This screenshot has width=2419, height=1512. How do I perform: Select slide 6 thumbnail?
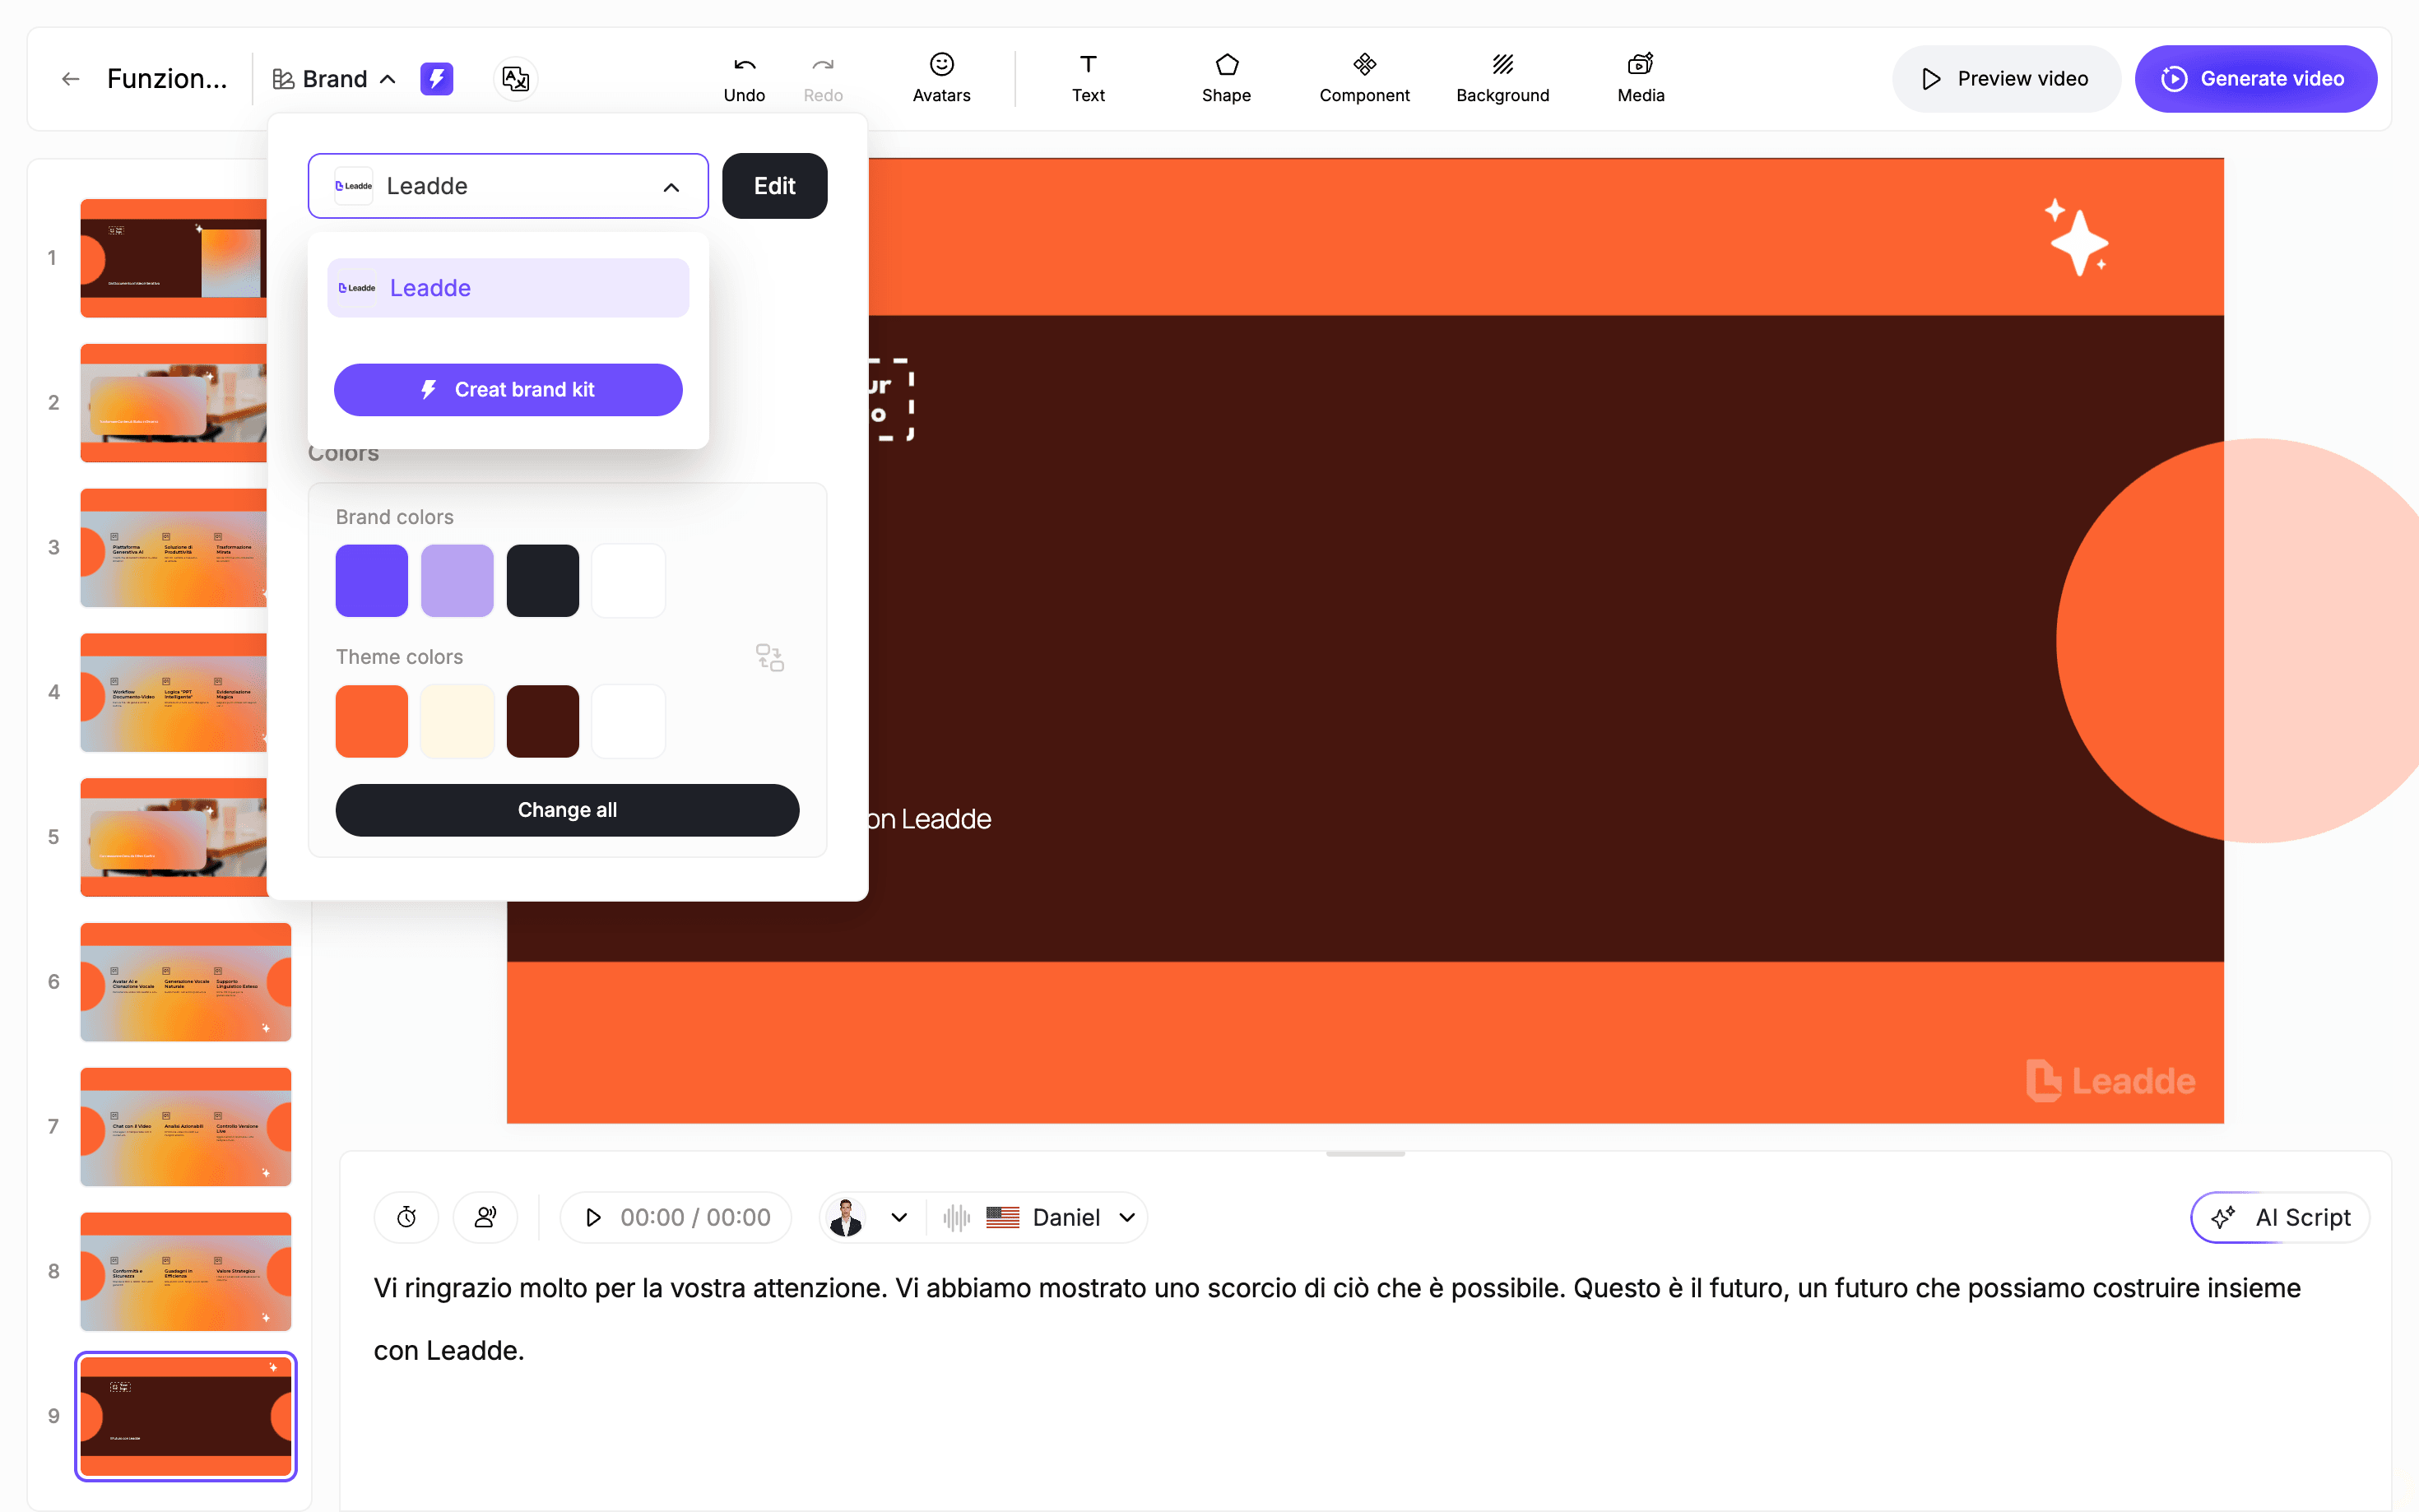(185, 982)
